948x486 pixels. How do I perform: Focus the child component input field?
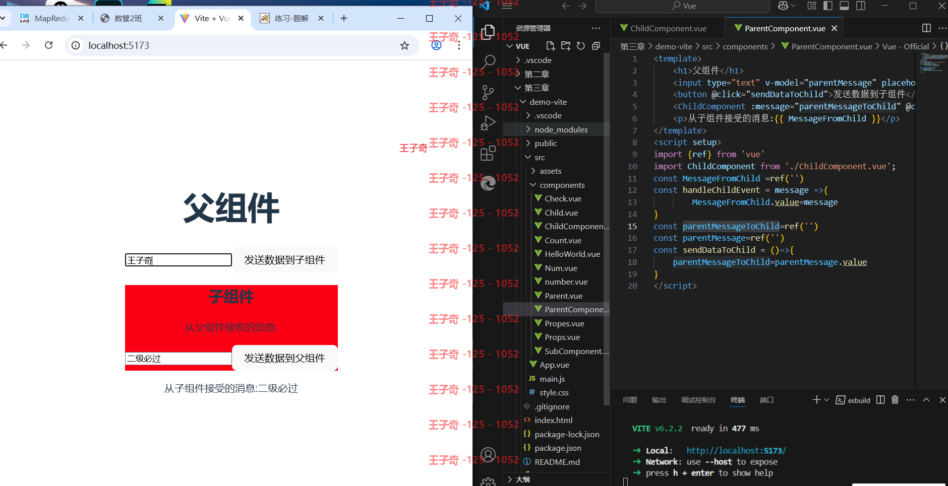(x=179, y=359)
